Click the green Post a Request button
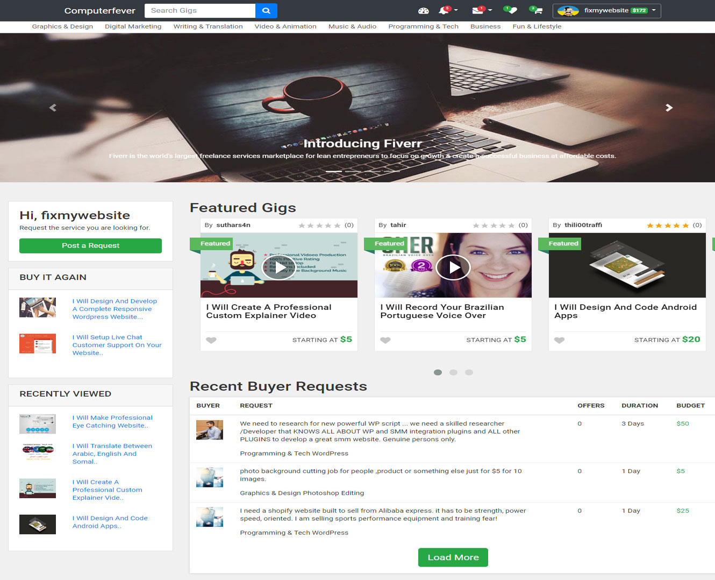715x580 pixels. coord(90,245)
